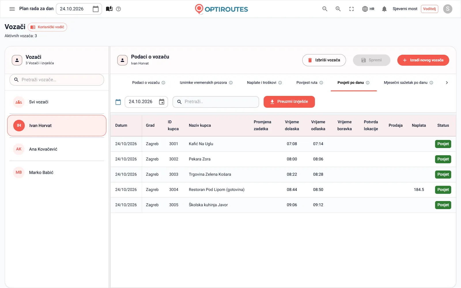Select driver Marko Babić
Image resolution: width=461 pixels, height=288 pixels.
tap(57, 173)
